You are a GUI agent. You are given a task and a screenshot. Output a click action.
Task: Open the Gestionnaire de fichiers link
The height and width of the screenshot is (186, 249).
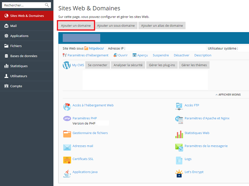tap(90, 133)
